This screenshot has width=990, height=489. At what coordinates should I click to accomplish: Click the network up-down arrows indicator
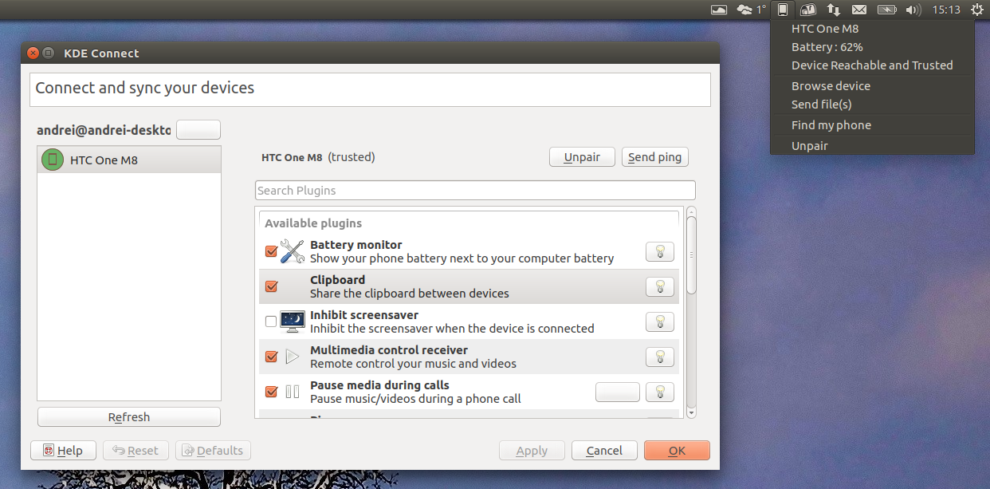point(833,9)
